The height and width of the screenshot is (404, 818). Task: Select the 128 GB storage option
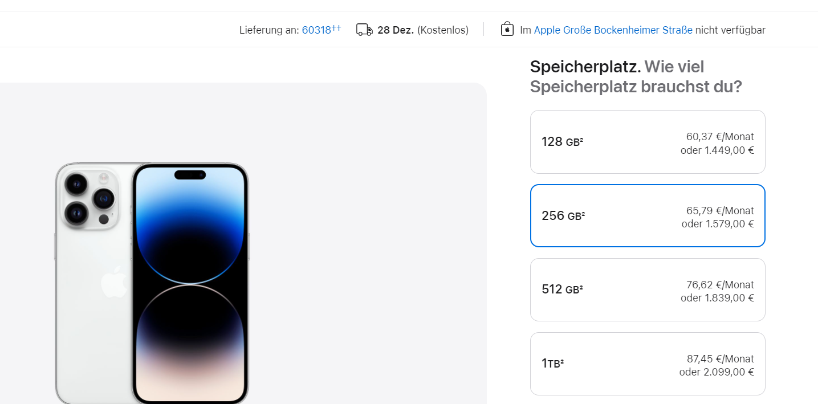click(x=648, y=142)
